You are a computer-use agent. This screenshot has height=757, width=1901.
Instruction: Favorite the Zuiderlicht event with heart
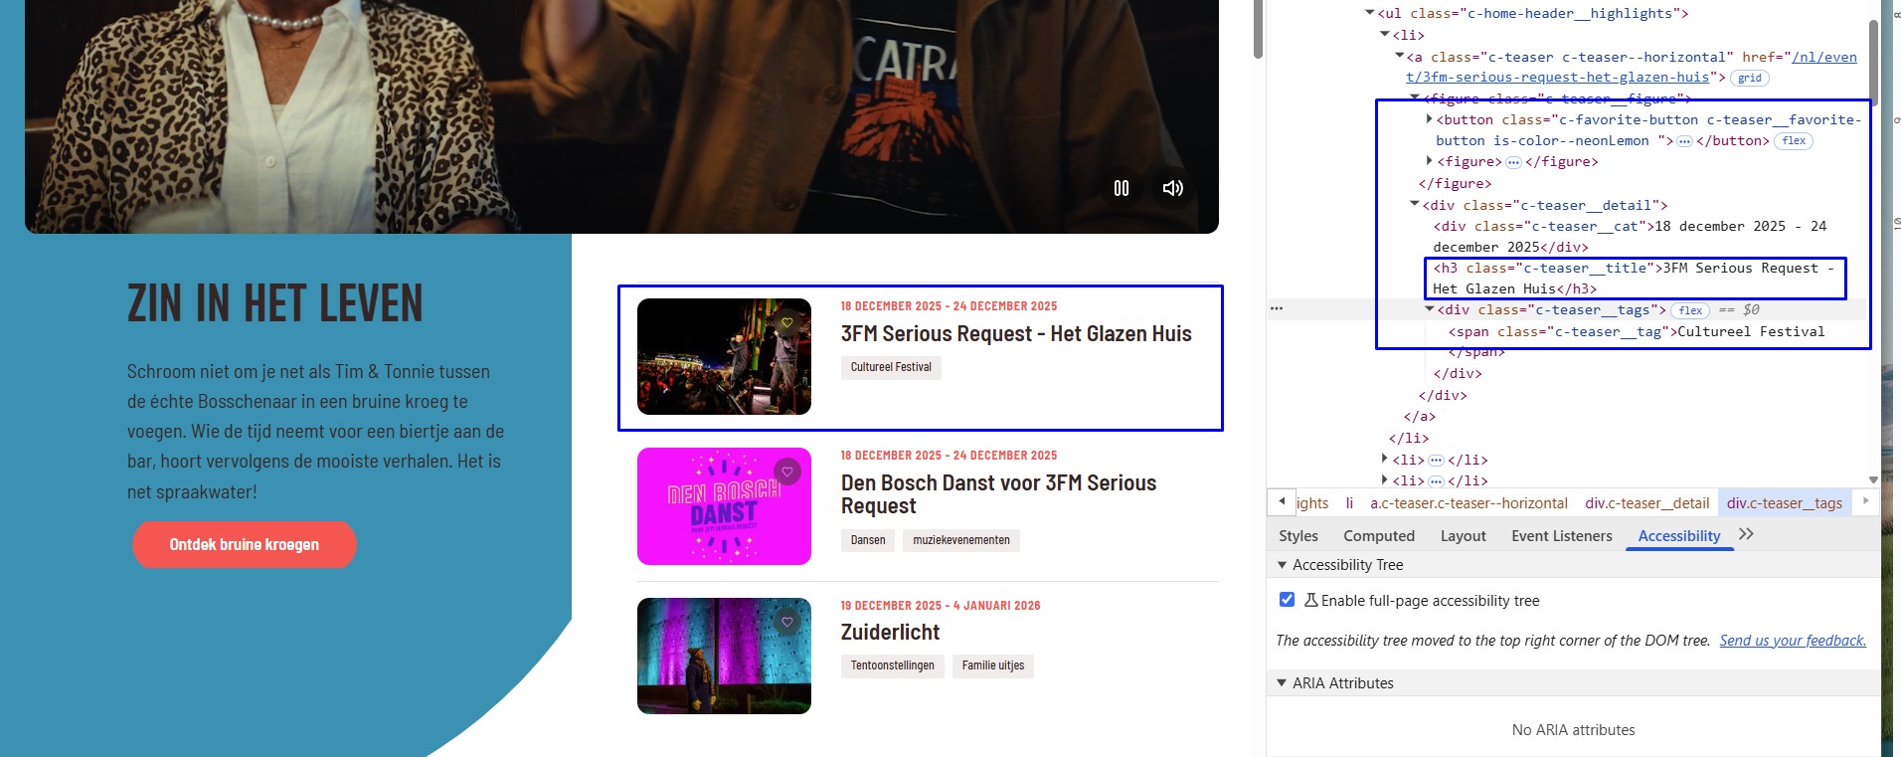tap(787, 622)
